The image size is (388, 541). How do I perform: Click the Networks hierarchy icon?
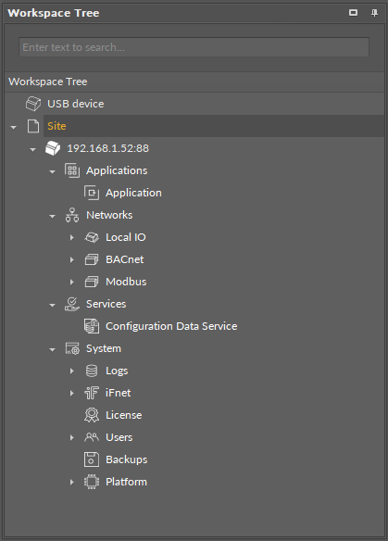point(72,215)
